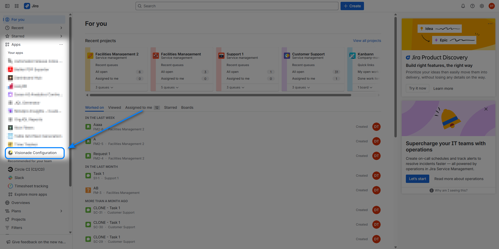The width and height of the screenshot is (499, 249).
Task: Click the Create button
Action: pos(352,6)
